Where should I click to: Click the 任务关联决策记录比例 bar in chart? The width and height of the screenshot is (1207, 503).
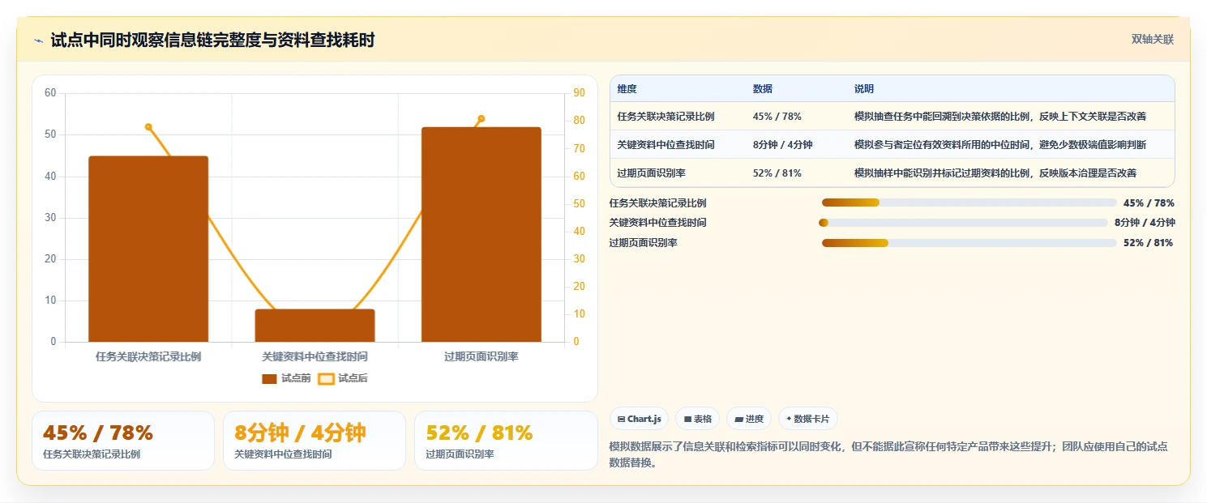148,249
